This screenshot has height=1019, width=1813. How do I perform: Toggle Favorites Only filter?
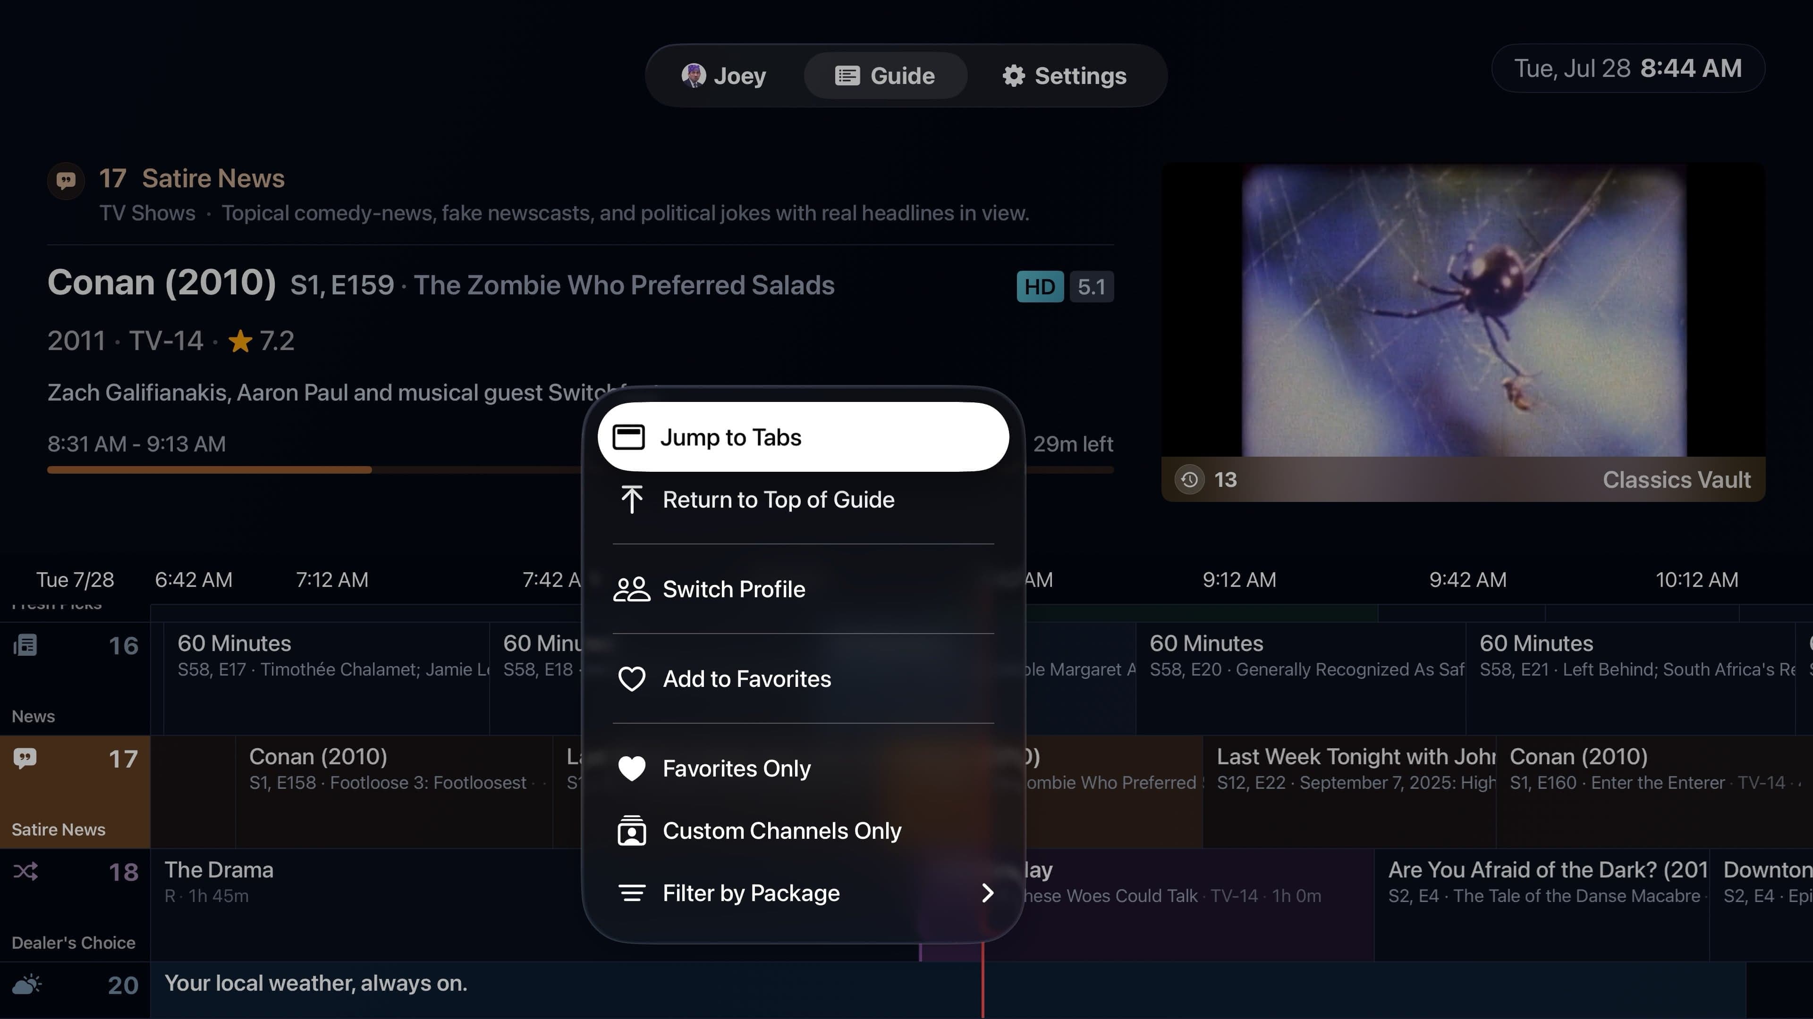pos(803,768)
